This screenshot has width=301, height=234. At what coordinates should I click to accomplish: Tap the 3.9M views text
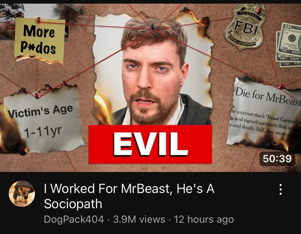139,219
